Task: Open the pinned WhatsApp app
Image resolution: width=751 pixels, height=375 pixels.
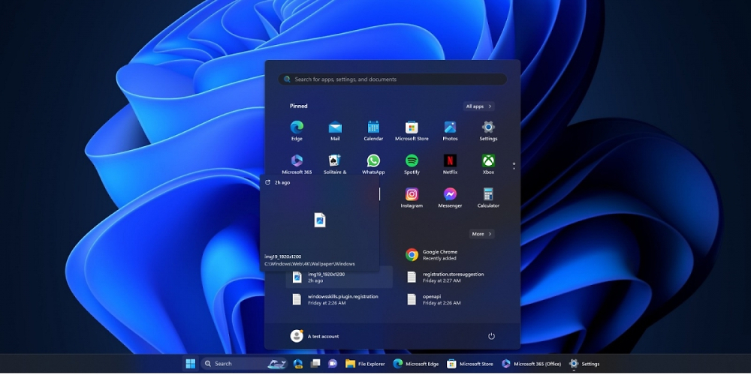Action: (373, 164)
